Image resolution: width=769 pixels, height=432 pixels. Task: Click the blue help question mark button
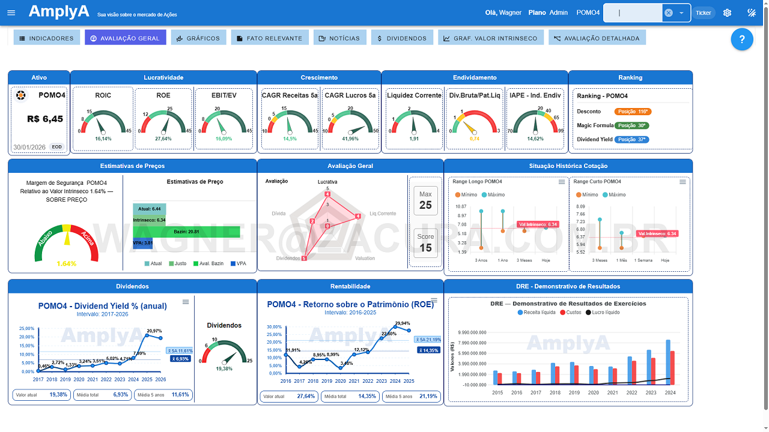pos(742,40)
